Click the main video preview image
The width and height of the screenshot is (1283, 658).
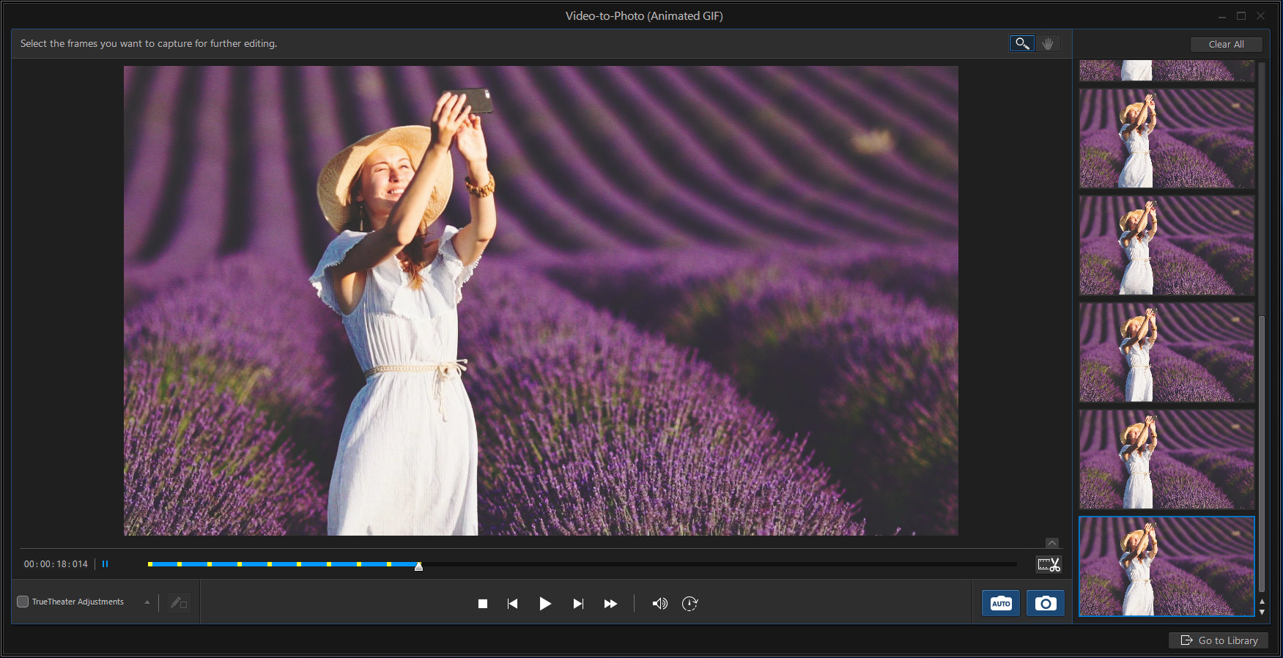pos(541,300)
